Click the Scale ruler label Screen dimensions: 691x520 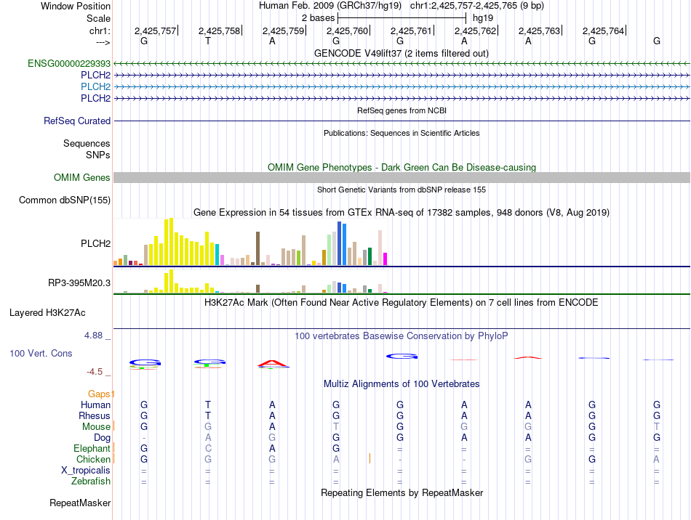tap(98, 18)
